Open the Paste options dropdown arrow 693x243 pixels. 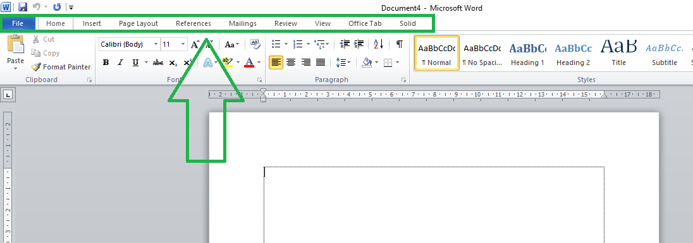(15, 68)
